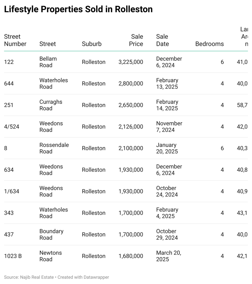Select street number 1023 B
Screen dimensions: 252x284
tap(13, 256)
